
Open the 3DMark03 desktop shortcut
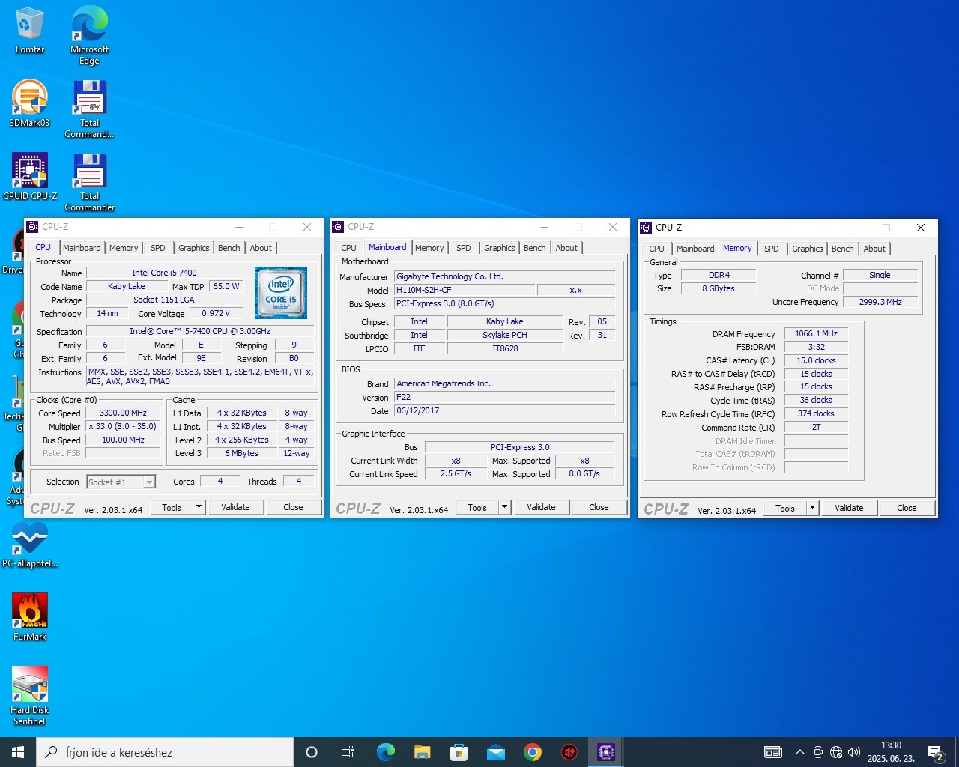click(30, 103)
